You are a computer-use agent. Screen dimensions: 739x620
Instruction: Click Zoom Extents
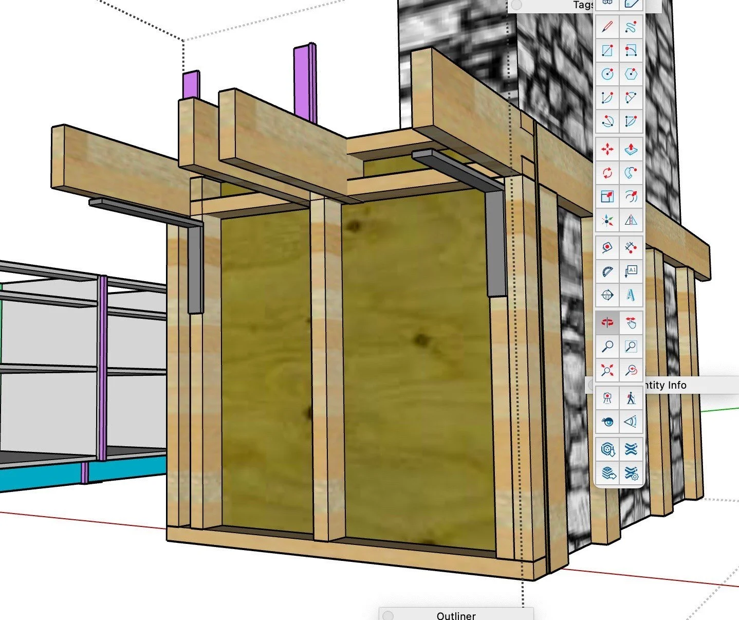pyautogui.click(x=607, y=370)
